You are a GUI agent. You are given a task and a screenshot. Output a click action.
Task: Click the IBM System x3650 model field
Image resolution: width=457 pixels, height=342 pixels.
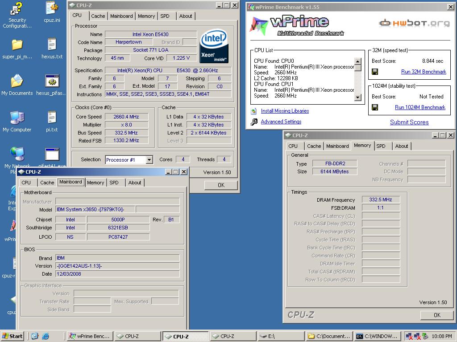tap(95, 209)
